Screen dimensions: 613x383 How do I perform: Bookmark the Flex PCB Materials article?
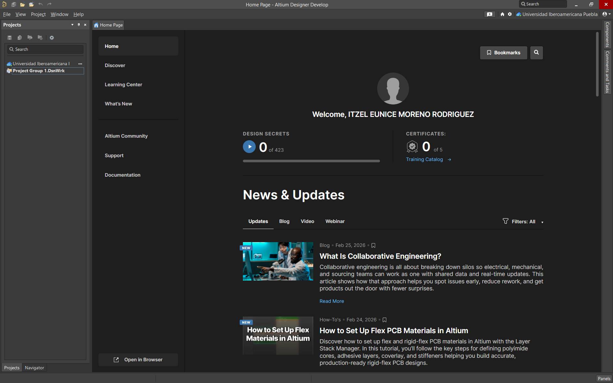[384, 320]
